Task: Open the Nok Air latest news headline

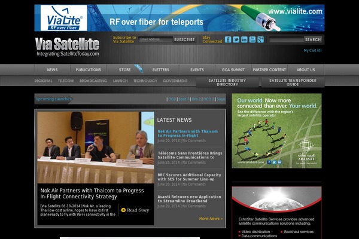Action: [187, 133]
